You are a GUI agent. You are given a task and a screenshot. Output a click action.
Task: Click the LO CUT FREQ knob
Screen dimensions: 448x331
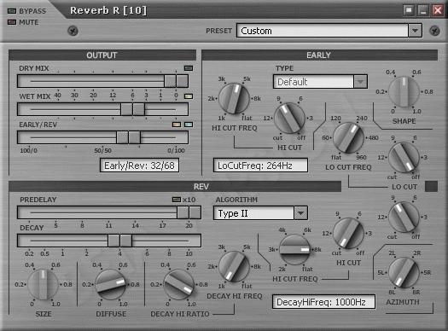[x=348, y=137]
